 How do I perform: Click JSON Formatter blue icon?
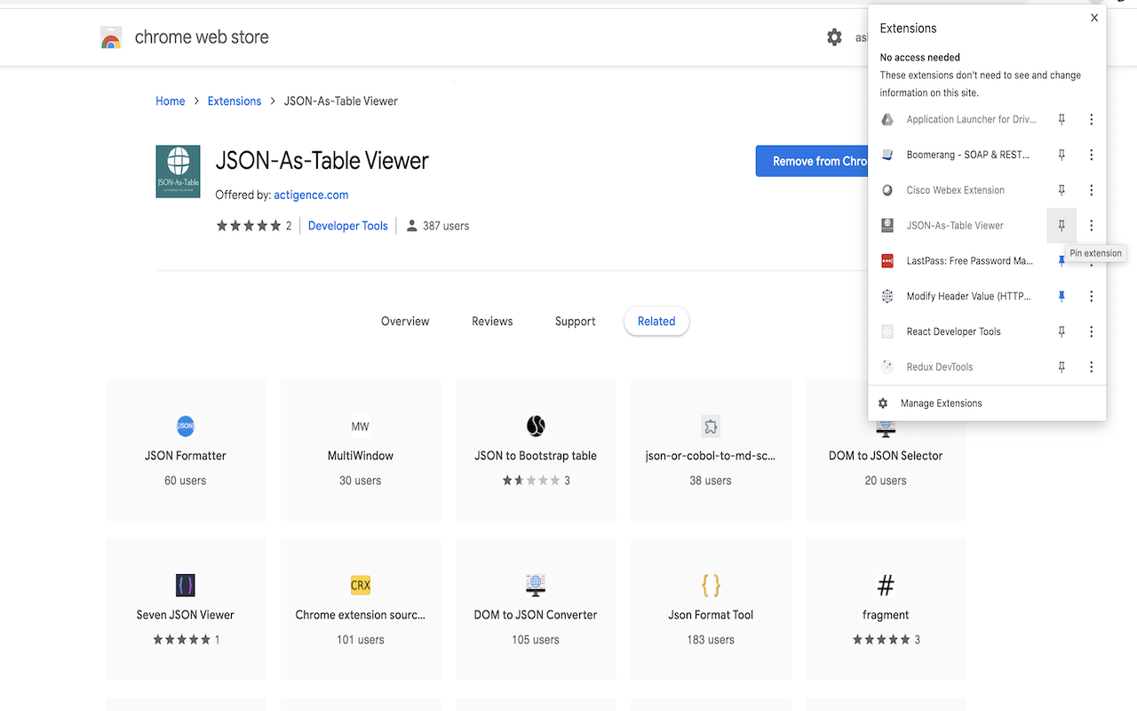186,426
